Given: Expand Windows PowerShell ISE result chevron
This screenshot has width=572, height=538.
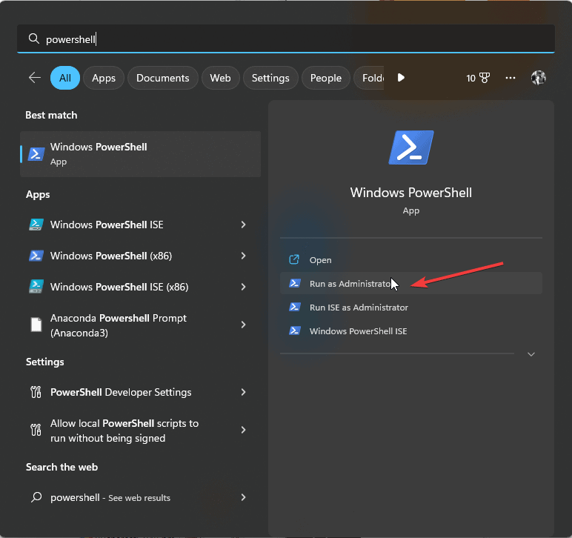Looking at the screenshot, I should click(243, 225).
